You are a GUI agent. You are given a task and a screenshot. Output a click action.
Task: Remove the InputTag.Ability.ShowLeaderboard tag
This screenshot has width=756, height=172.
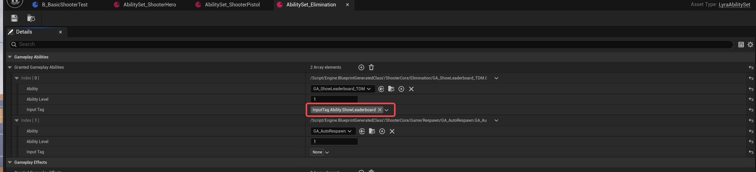pos(380,110)
